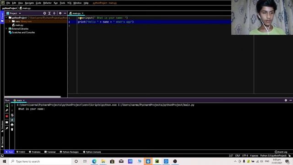
Task: Click collapse all icon in Project panel
Action: click(54, 13)
